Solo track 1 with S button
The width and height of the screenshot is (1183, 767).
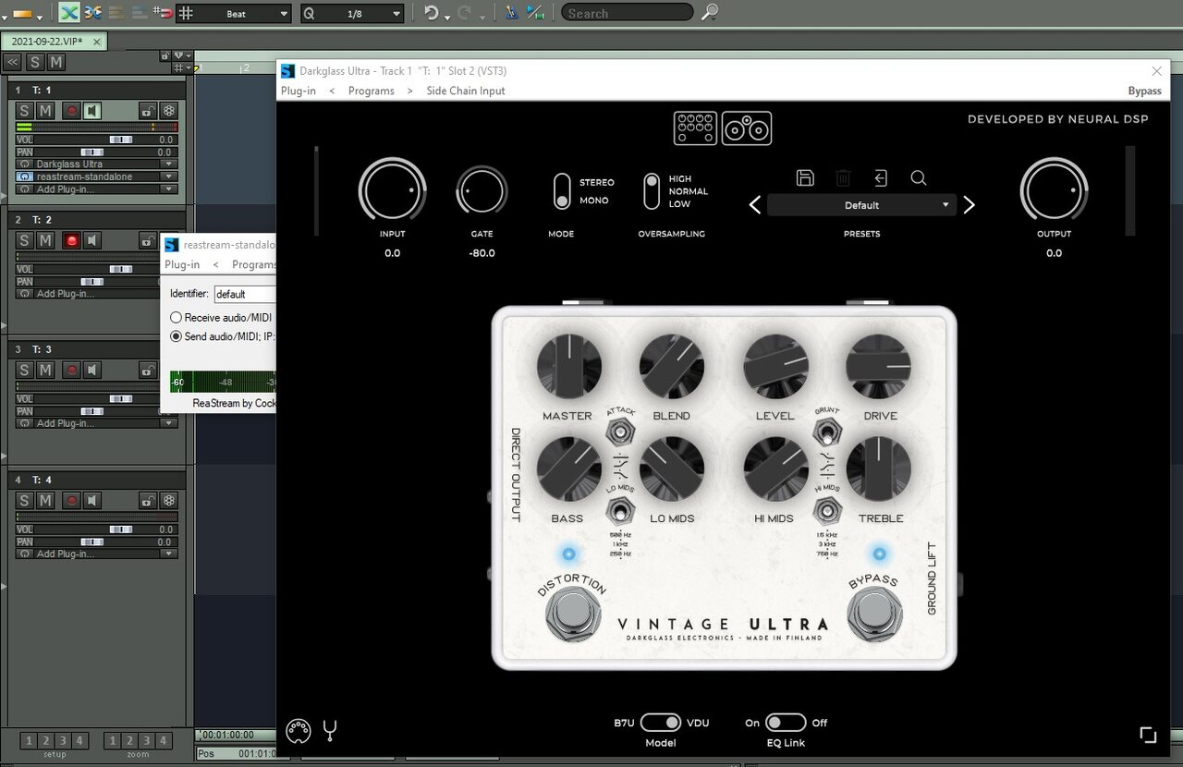pyautogui.click(x=24, y=111)
